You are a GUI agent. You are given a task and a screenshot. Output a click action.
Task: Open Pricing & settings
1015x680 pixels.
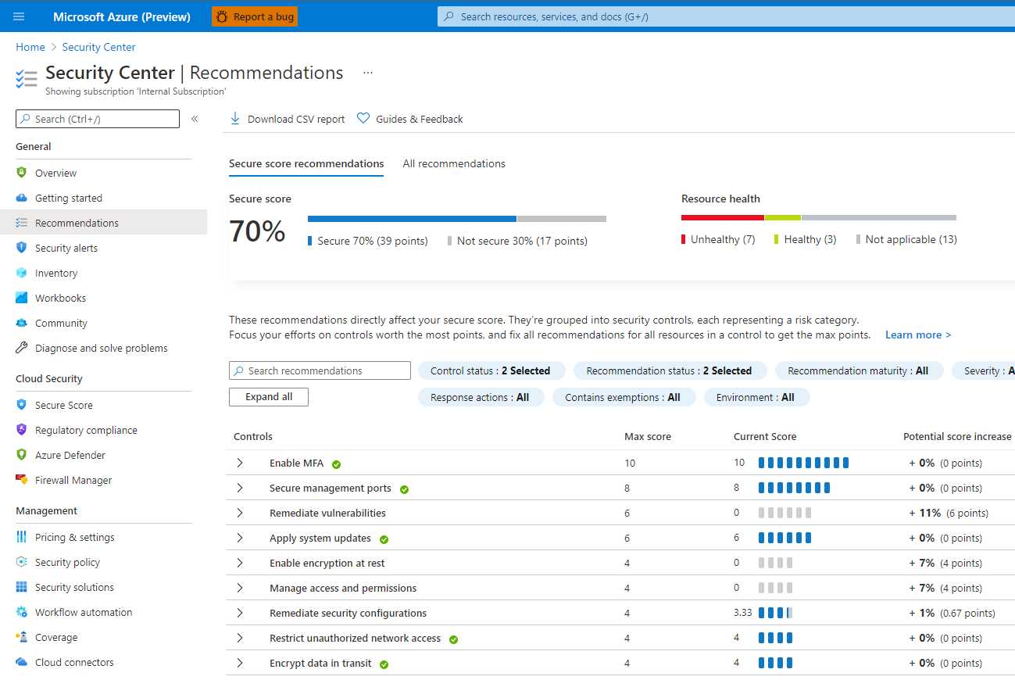pyautogui.click(x=74, y=537)
